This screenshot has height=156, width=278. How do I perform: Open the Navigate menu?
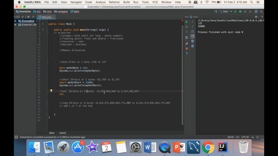click(76, 2)
